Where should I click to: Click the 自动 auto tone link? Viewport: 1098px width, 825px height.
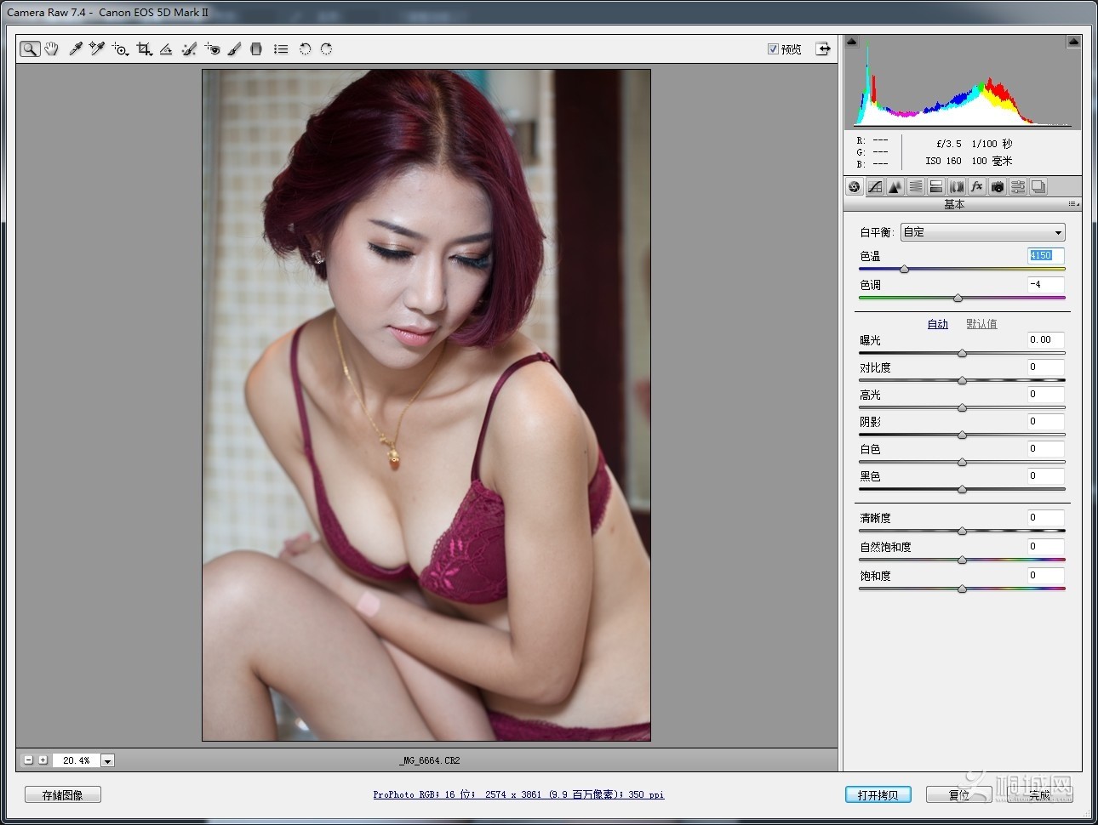tap(937, 324)
